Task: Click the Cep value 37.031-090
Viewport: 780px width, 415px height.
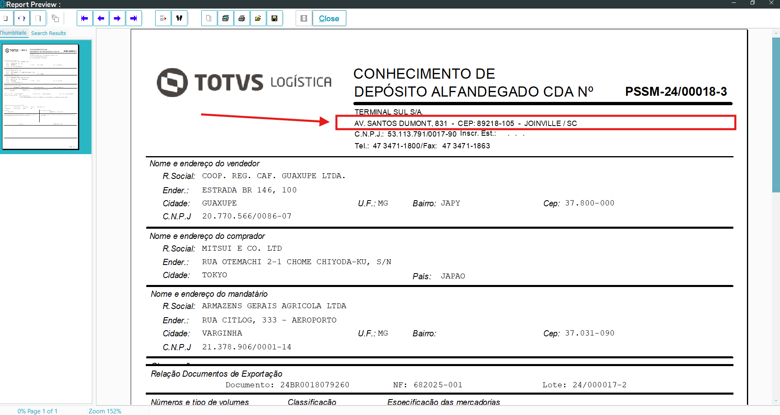Action: click(x=589, y=333)
